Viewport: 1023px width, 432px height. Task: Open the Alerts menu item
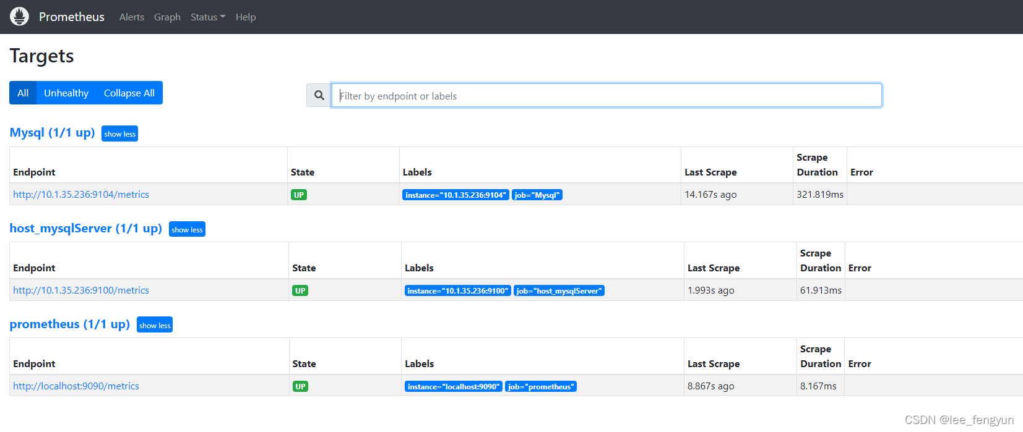pos(132,17)
